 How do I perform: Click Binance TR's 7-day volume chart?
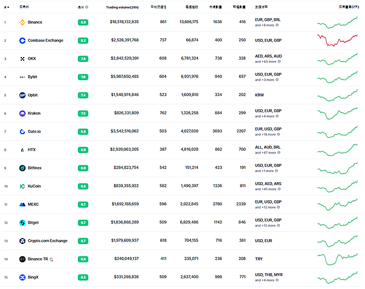pyautogui.click(x=337, y=259)
